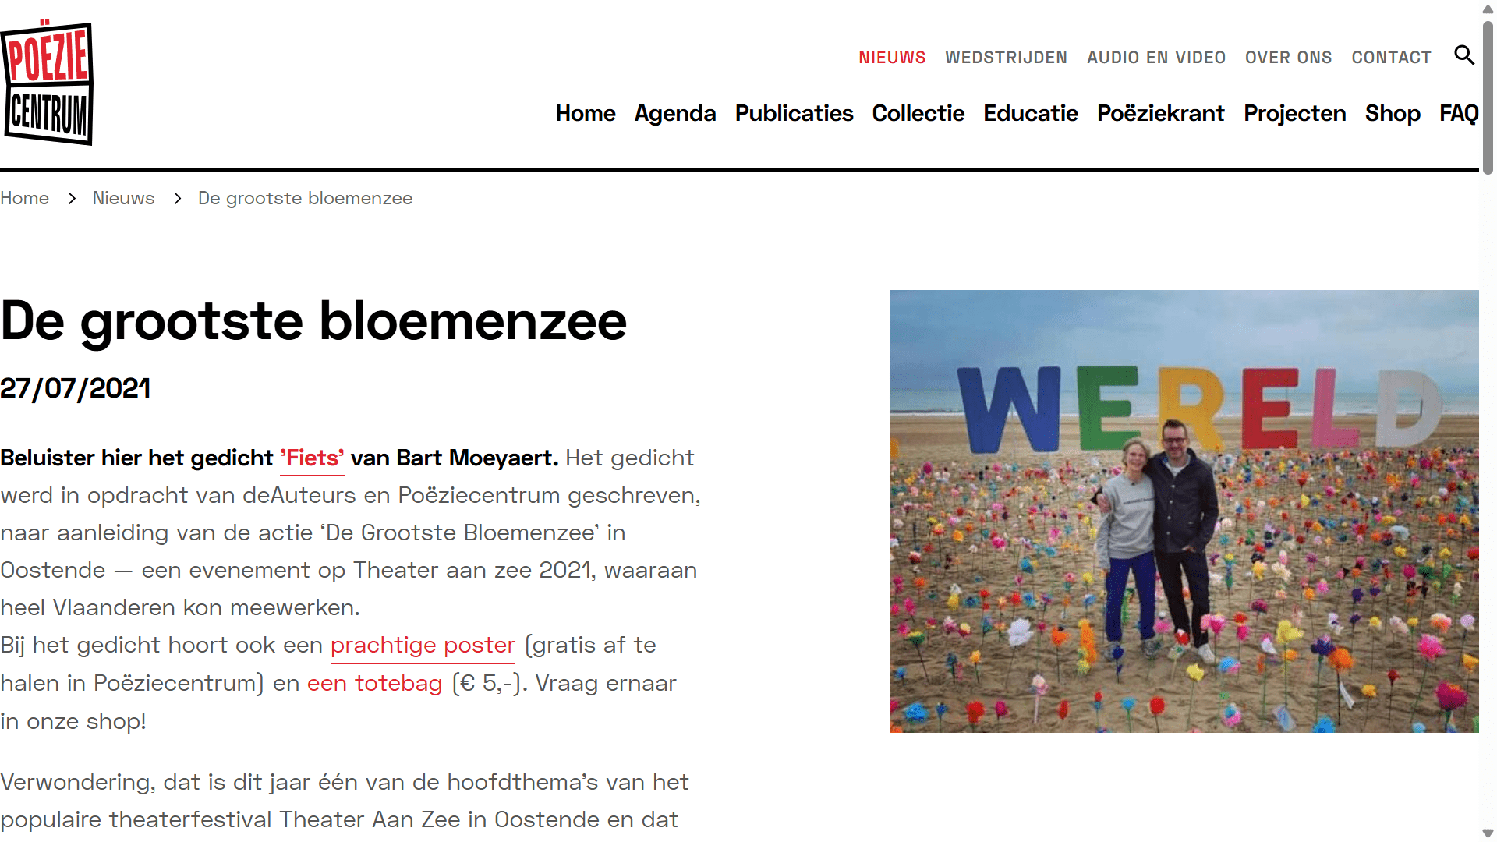1497x842 pixels.
Task: Select Publicaties in main navigation
Action: (794, 114)
